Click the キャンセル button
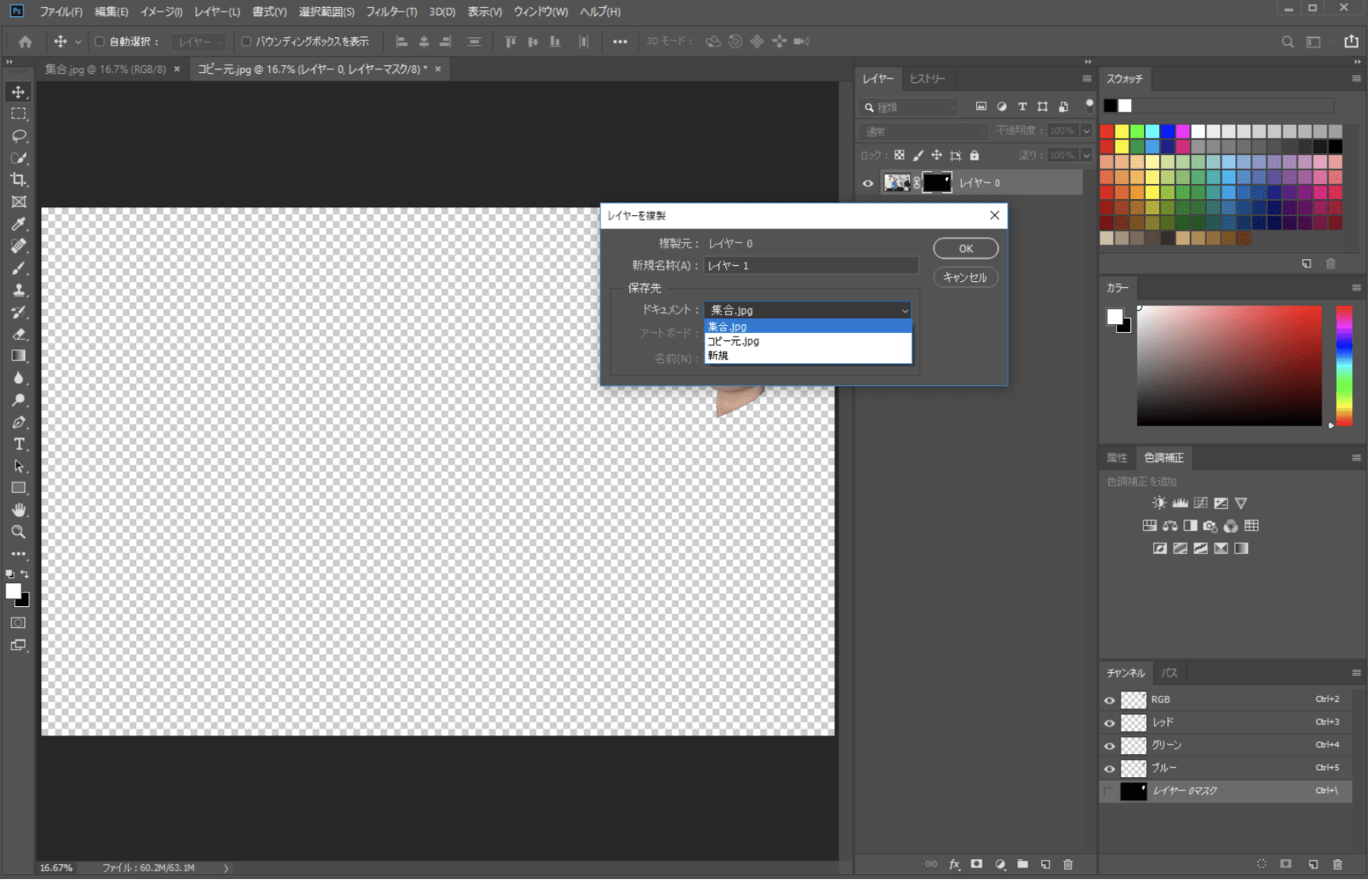The image size is (1368, 881). 965,277
